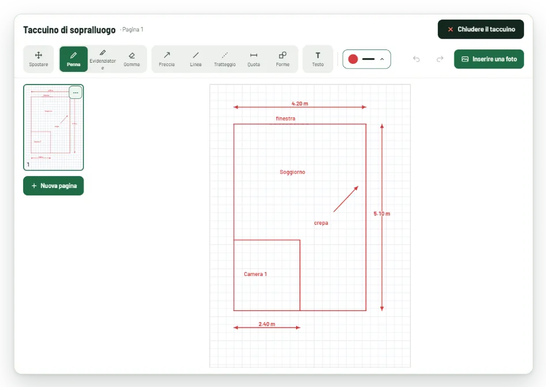The width and height of the screenshot is (546, 387).
Task: Select the Tratteggio dashed line tool
Action: (225, 59)
